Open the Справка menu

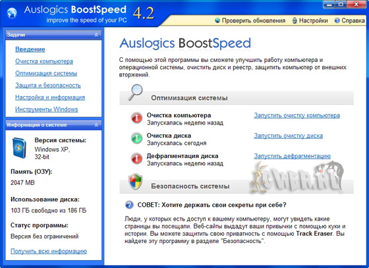pyautogui.click(x=353, y=20)
